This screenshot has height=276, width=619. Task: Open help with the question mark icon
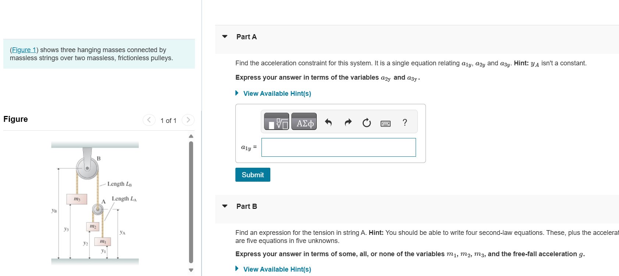coord(405,123)
